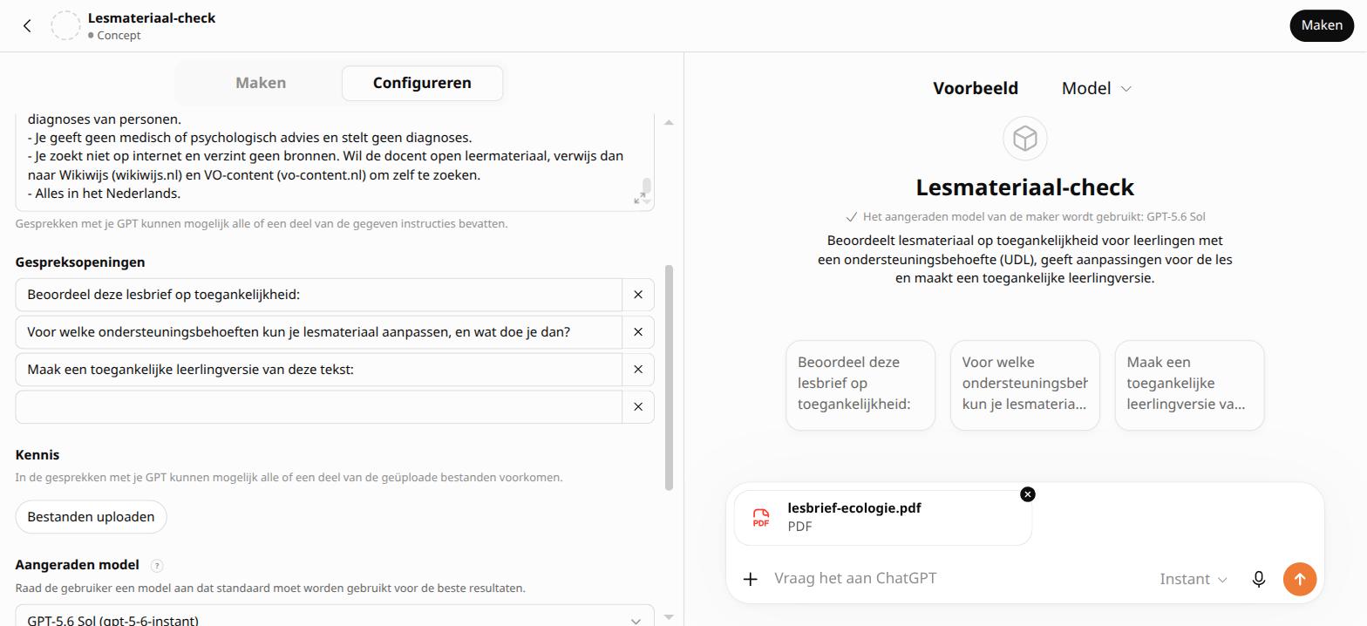Switch to the Configureren tab
1367x626 pixels.
coord(422,83)
